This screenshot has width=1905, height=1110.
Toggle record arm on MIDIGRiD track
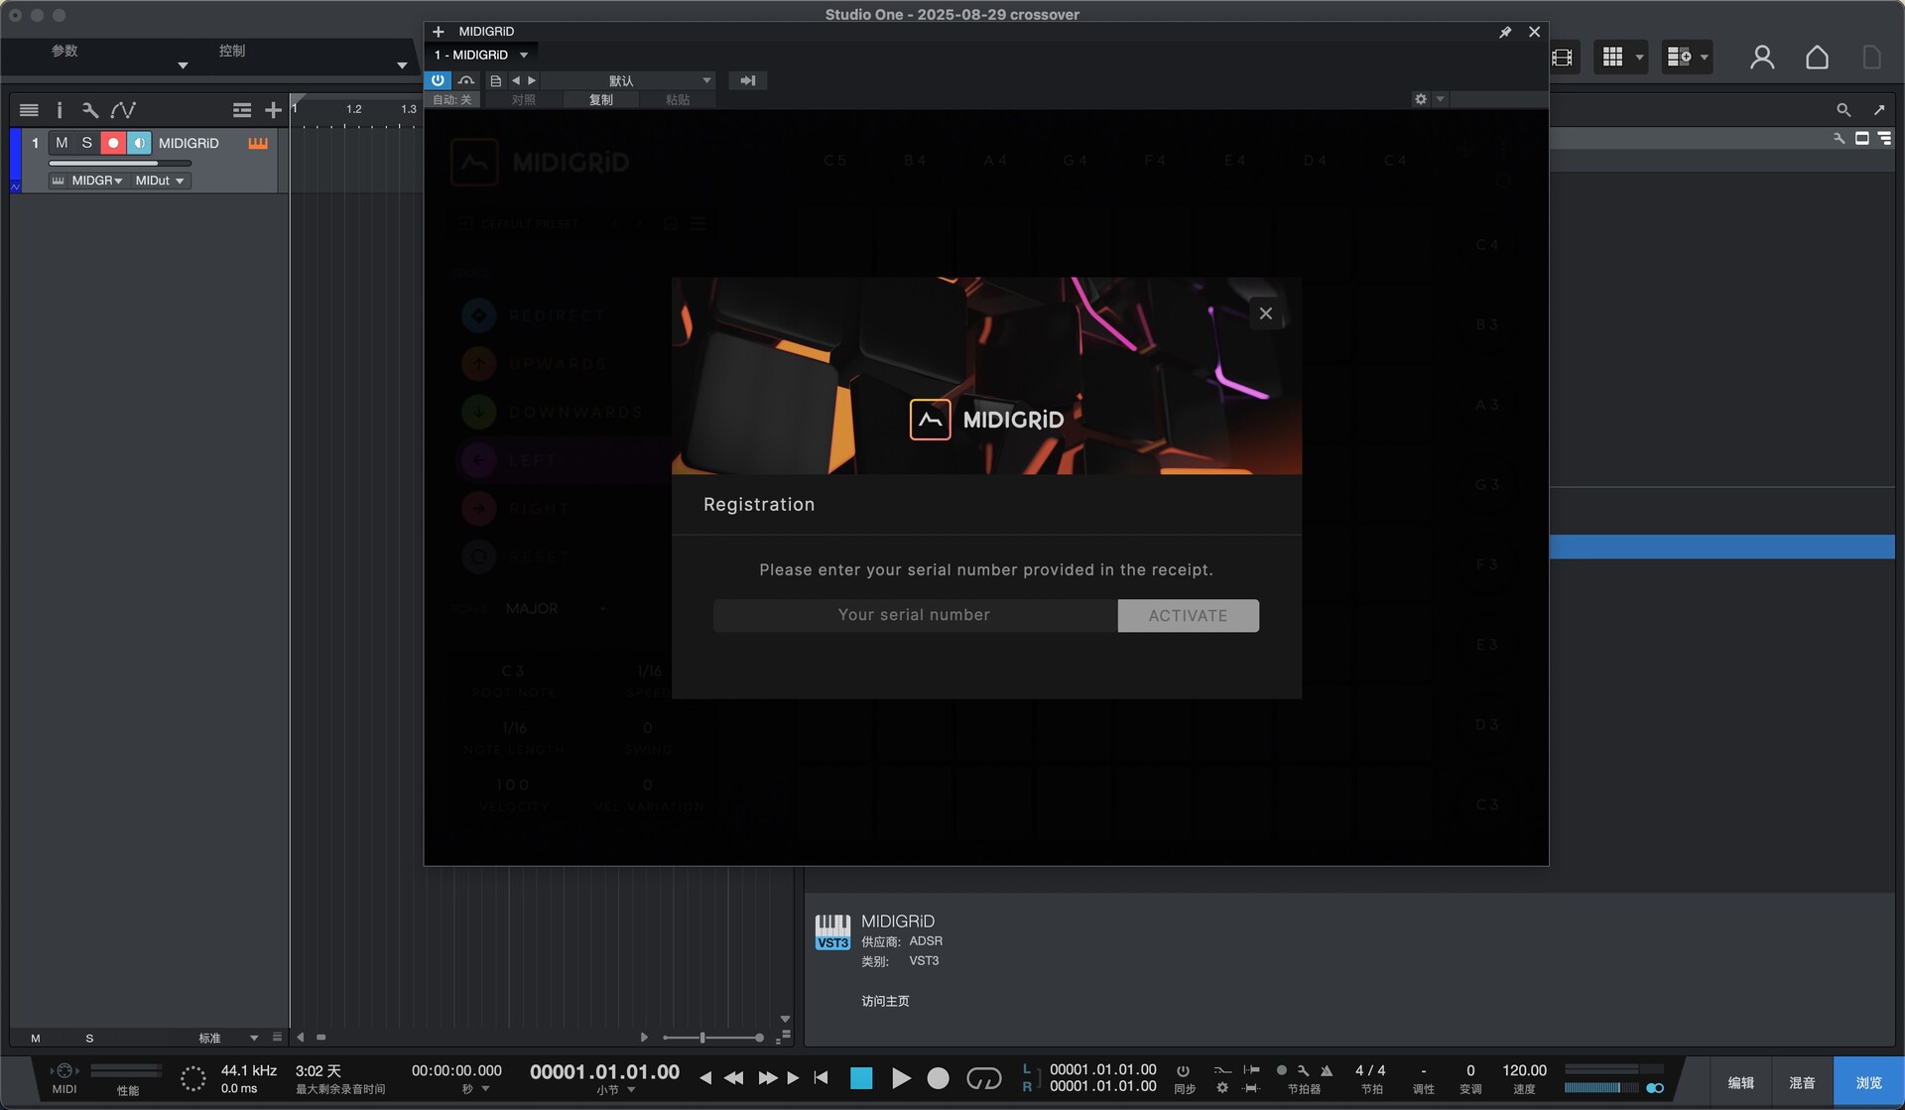(113, 143)
